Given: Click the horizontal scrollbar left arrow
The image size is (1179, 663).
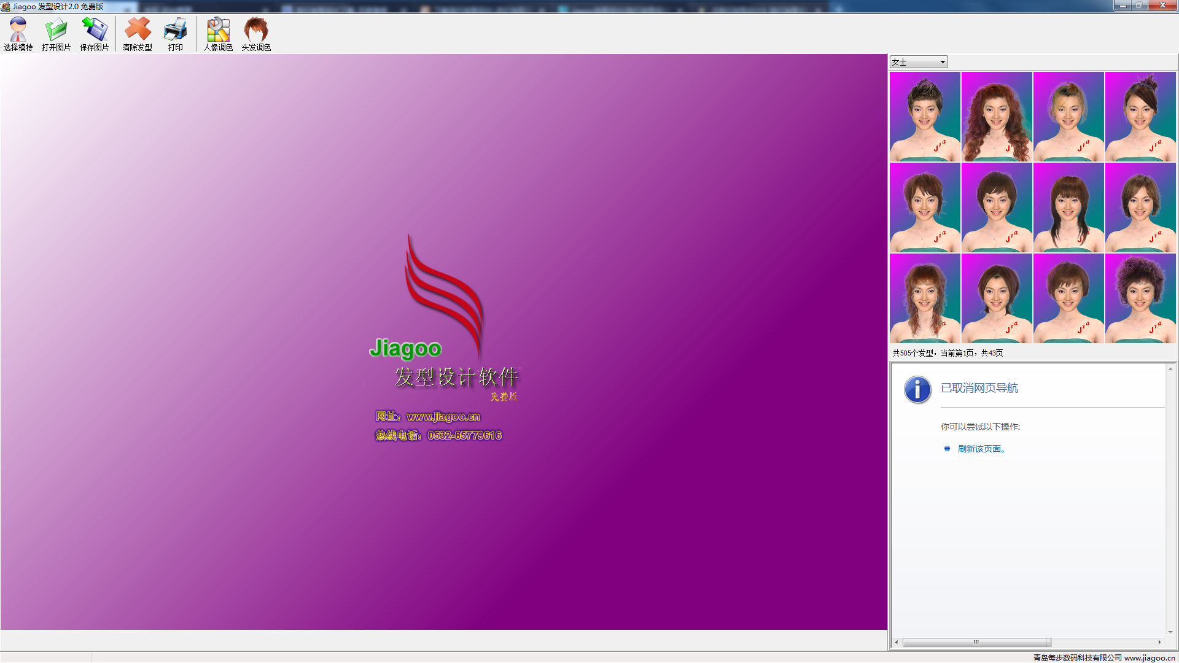Looking at the screenshot, I should 897,642.
